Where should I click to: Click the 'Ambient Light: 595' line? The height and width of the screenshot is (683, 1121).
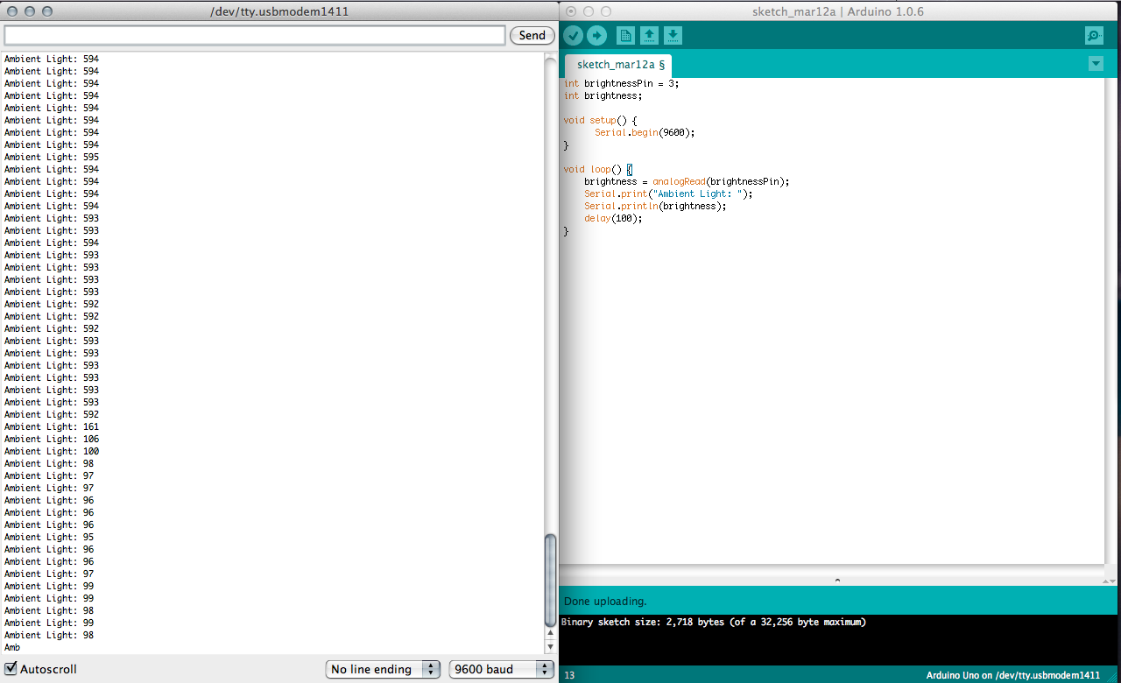coord(52,157)
